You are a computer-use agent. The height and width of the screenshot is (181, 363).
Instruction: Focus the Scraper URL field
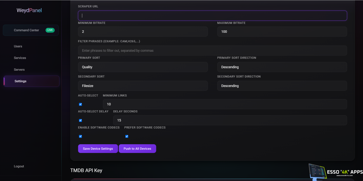tap(212, 16)
